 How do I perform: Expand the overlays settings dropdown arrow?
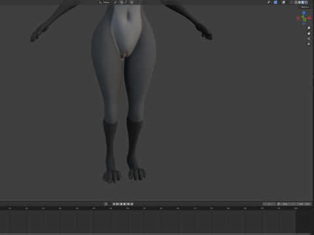point(287,2)
